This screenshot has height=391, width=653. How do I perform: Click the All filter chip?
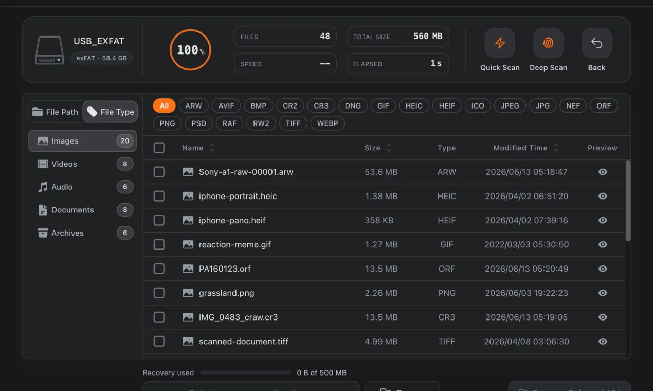point(164,106)
